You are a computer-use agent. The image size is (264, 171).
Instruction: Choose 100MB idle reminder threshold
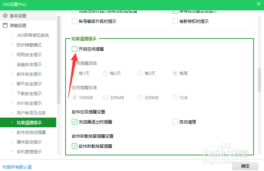(75, 97)
